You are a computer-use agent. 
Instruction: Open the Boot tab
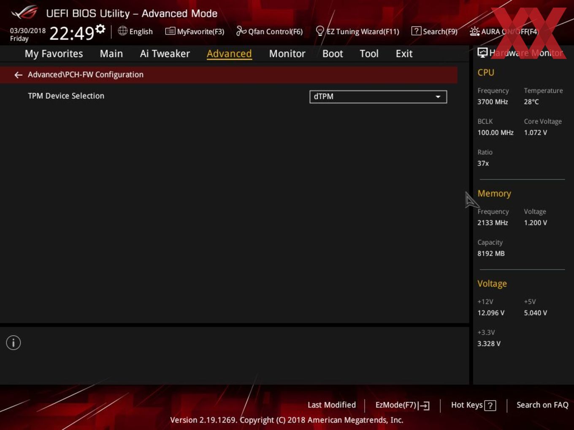pyautogui.click(x=333, y=54)
